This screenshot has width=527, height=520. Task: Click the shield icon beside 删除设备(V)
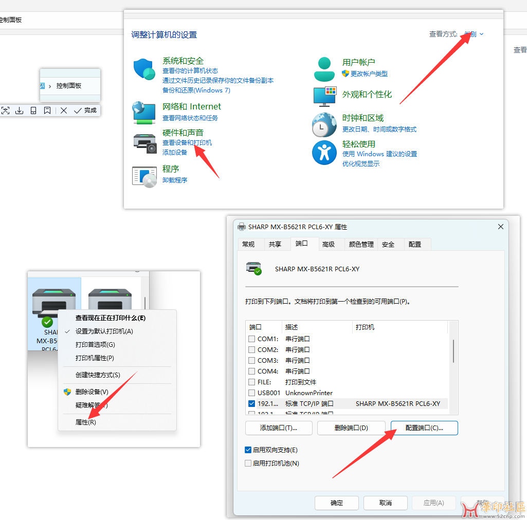[67, 392]
